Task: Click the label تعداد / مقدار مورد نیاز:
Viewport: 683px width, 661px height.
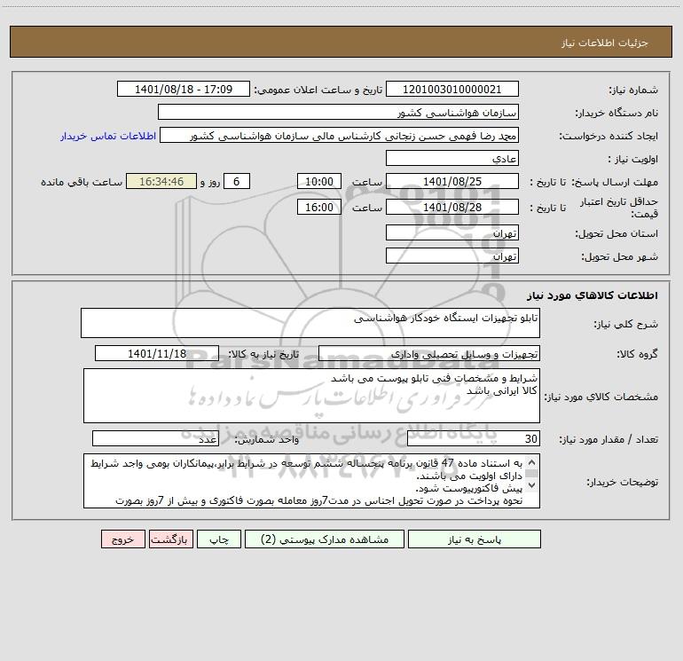Action: (608, 440)
